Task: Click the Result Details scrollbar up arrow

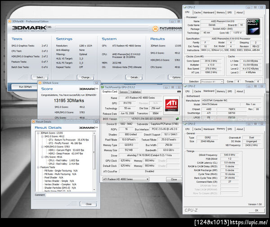Action: click(94, 133)
